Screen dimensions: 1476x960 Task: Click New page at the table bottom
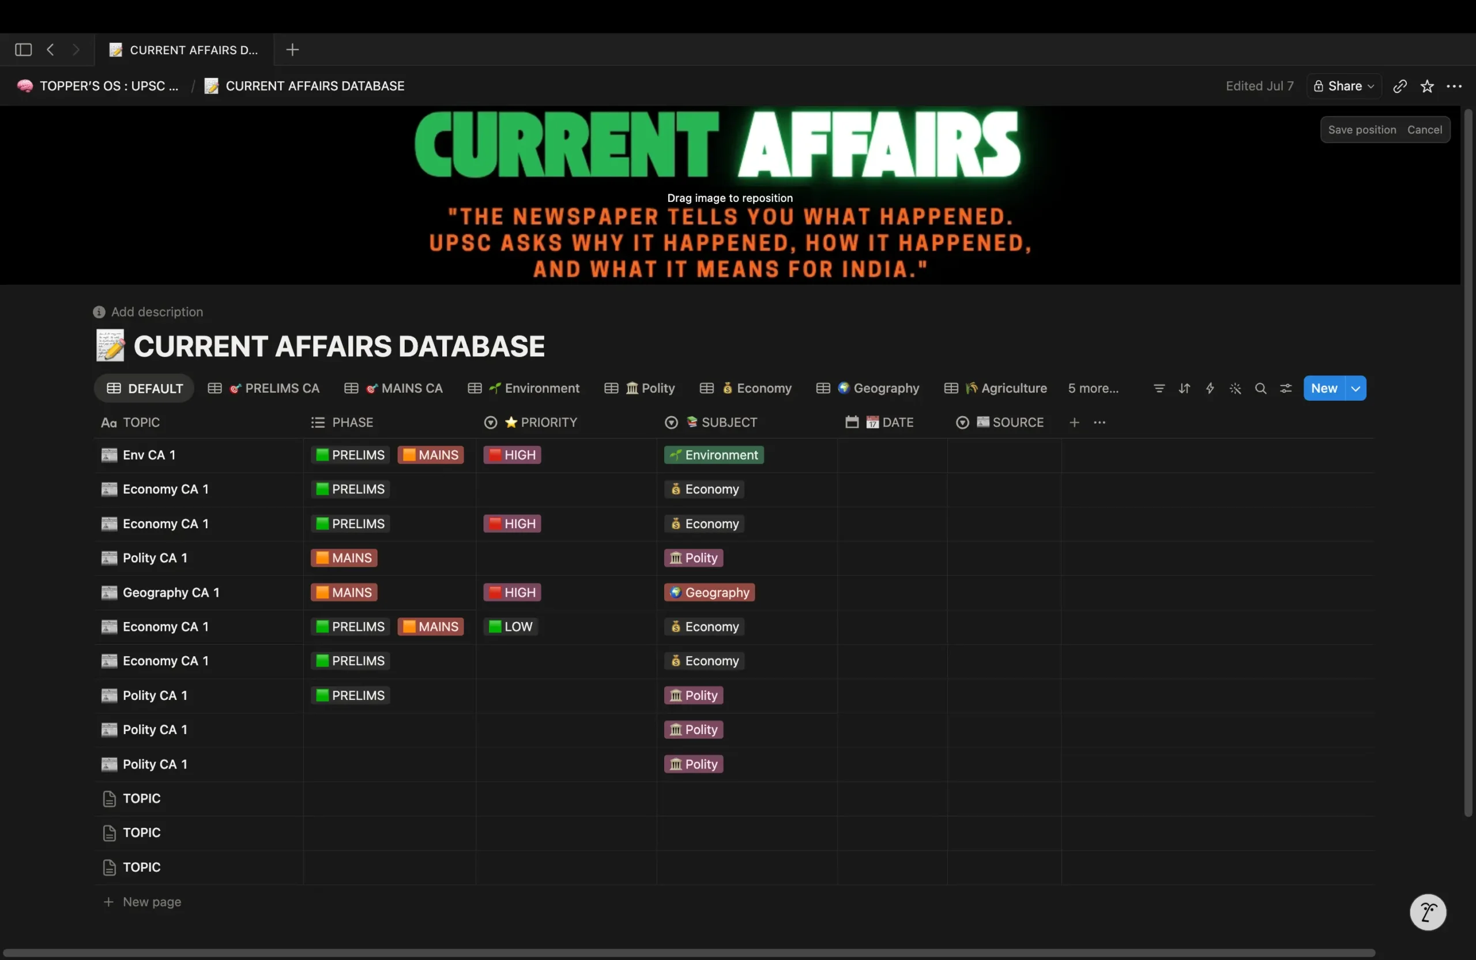tap(142, 902)
